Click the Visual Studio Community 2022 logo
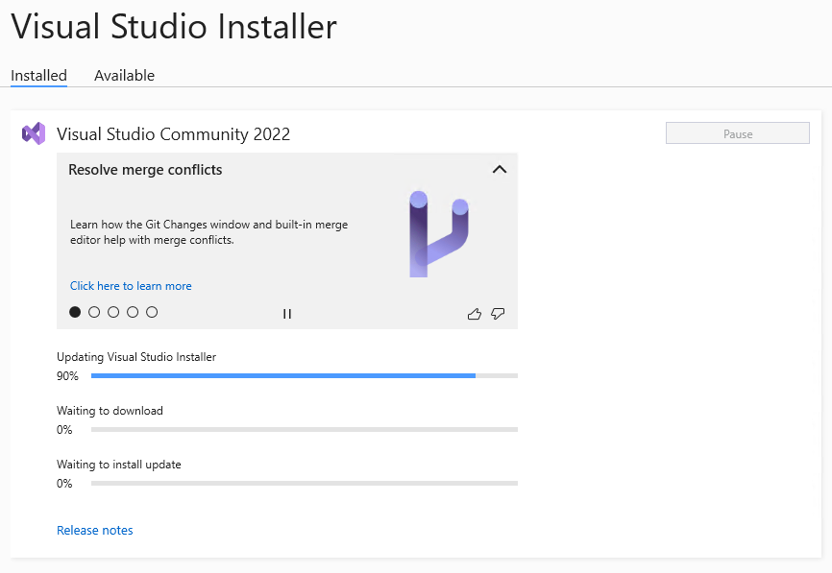832x573 pixels. coord(34,133)
